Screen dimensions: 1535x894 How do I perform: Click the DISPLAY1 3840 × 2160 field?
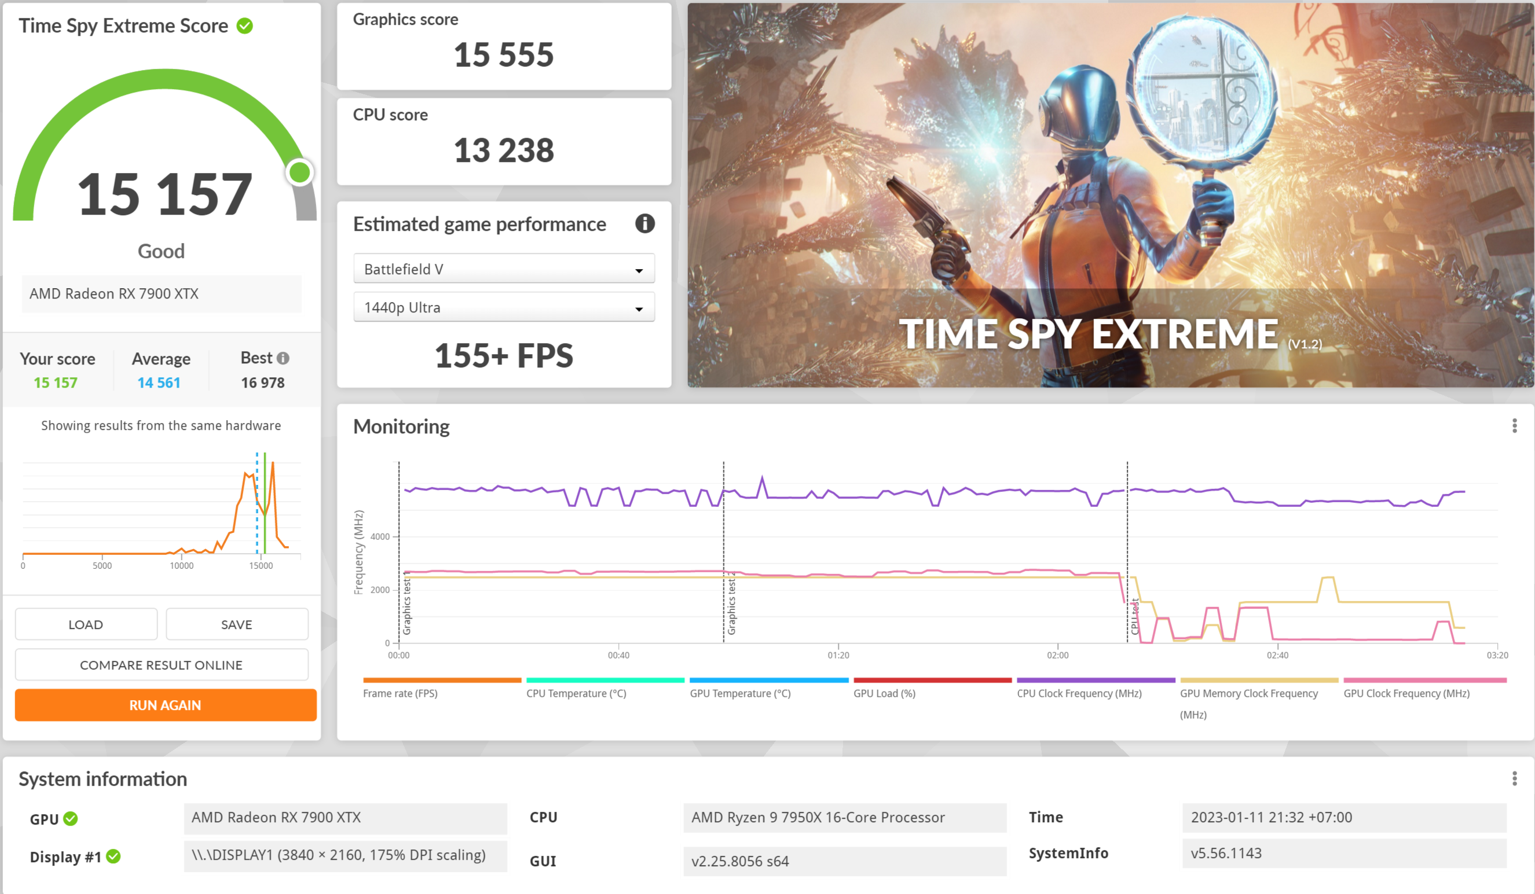(x=345, y=856)
